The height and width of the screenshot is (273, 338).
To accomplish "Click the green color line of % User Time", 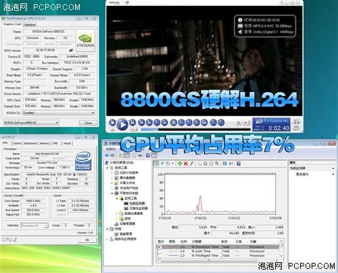I will [x=173, y=251].
